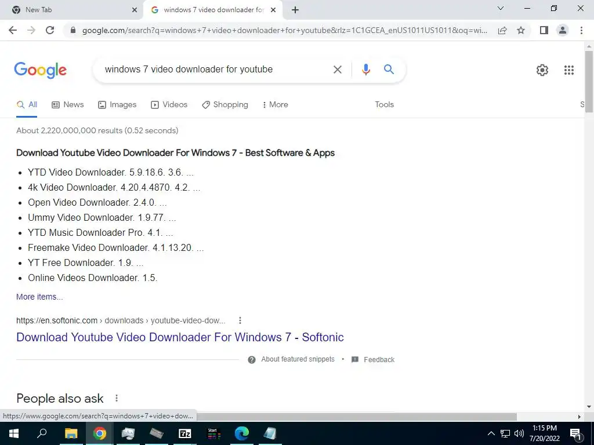Switch to the New Tab tab
This screenshot has width=594, height=445.
tap(72, 10)
